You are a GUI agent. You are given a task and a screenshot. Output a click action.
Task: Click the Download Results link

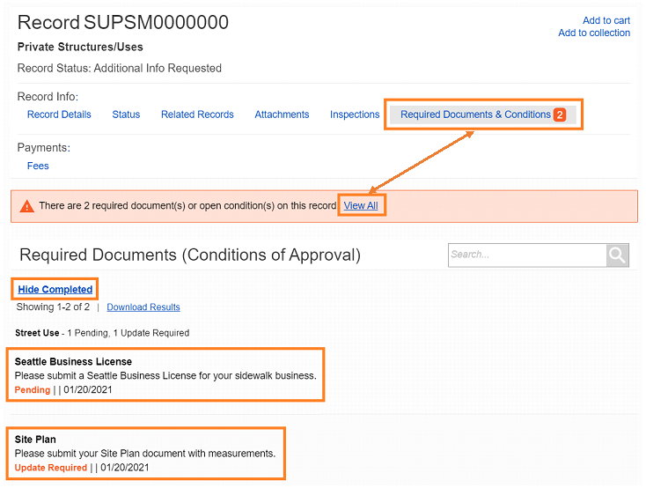coord(143,307)
